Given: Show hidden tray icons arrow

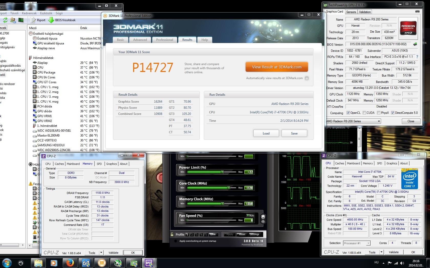Looking at the screenshot, I should [383, 263].
